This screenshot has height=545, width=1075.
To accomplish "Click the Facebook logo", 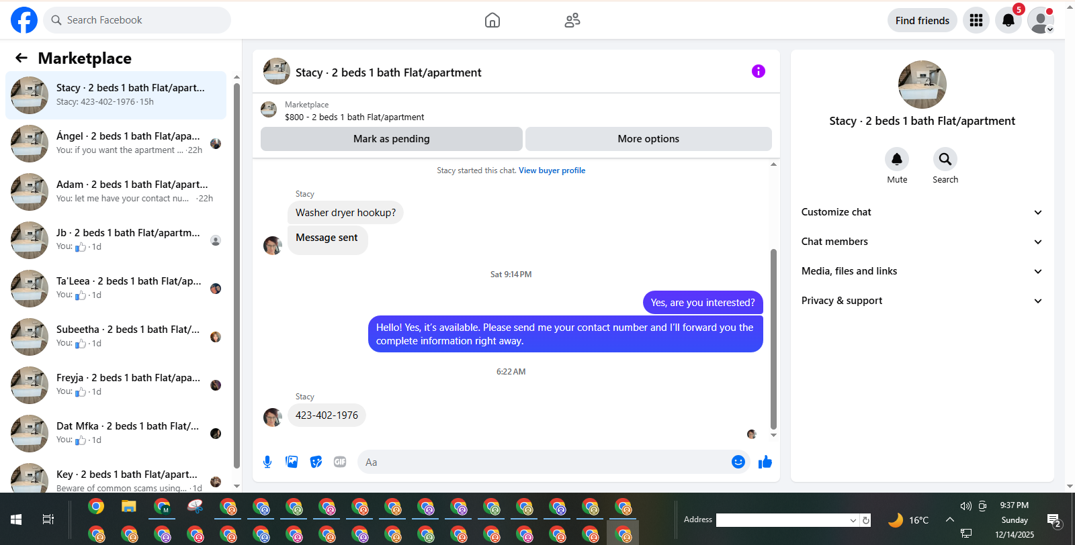I will [x=24, y=20].
